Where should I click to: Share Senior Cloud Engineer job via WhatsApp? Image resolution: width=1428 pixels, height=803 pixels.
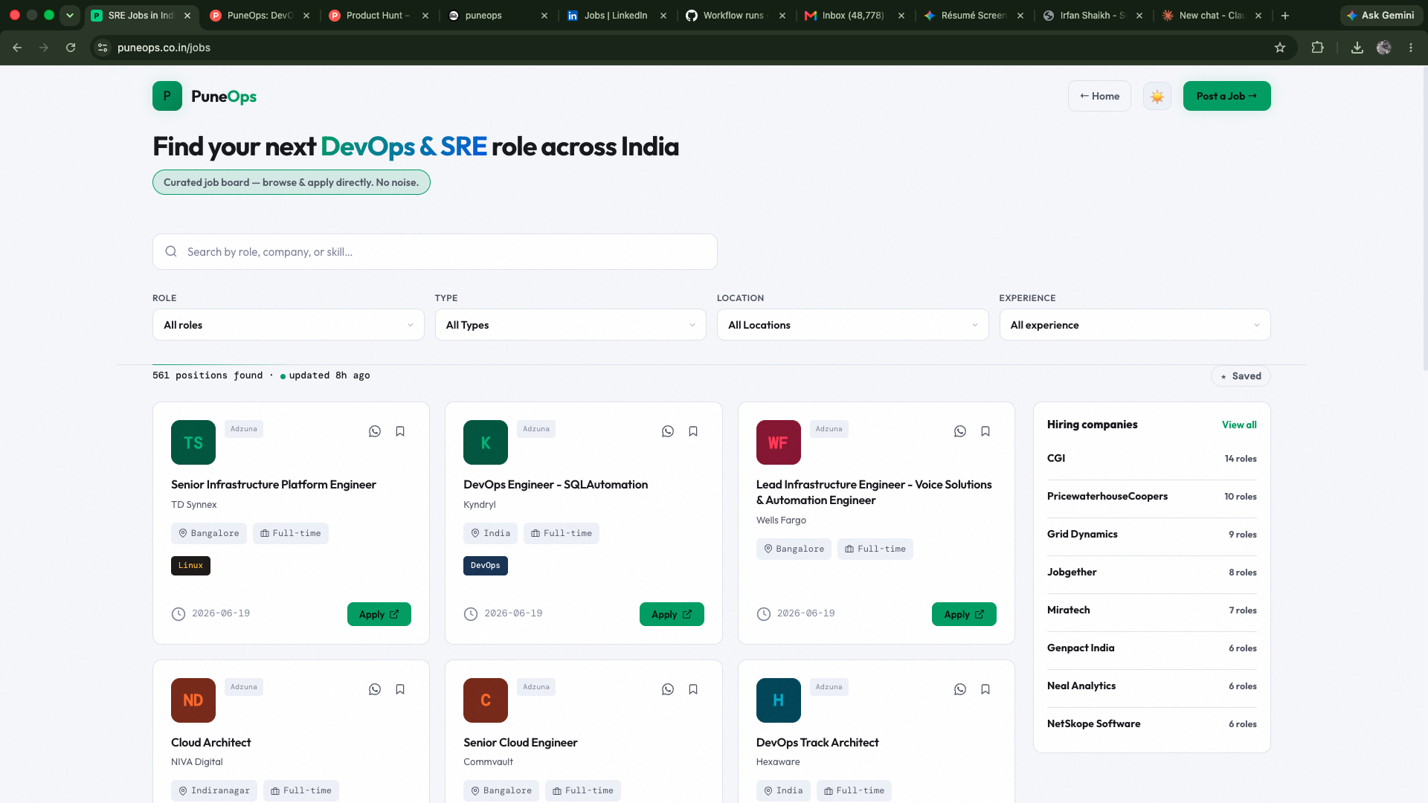[668, 689]
